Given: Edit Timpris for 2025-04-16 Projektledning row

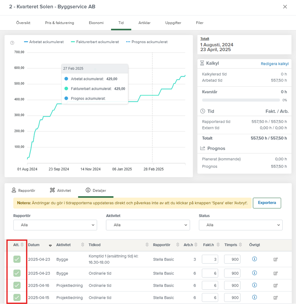Looking at the screenshot, I should coord(232,285).
